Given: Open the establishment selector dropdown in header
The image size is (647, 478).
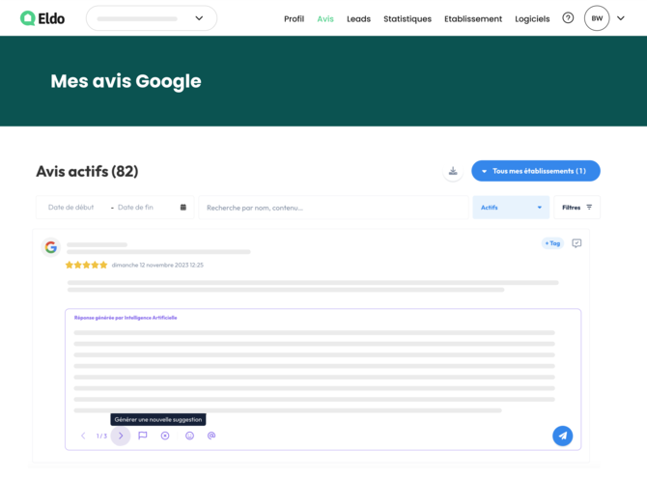Looking at the screenshot, I should [x=152, y=18].
